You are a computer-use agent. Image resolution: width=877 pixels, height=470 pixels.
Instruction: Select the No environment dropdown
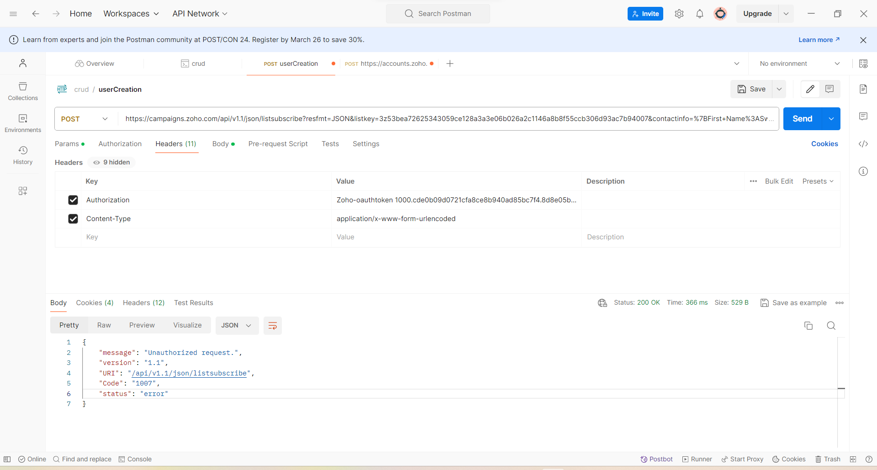coord(800,63)
